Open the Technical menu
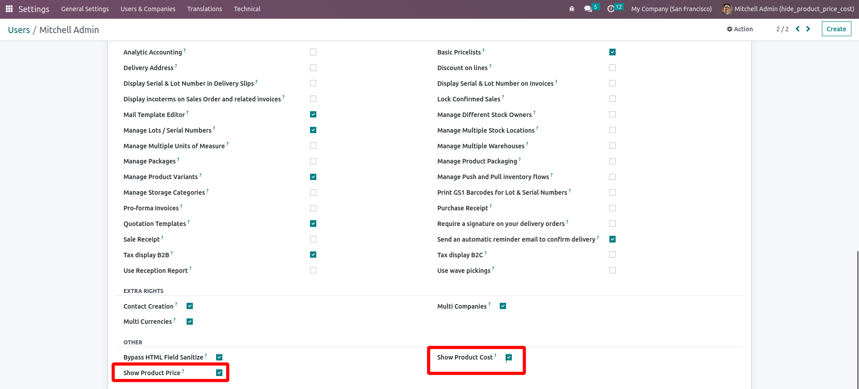The height and width of the screenshot is (389, 859). tap(247, 9)
